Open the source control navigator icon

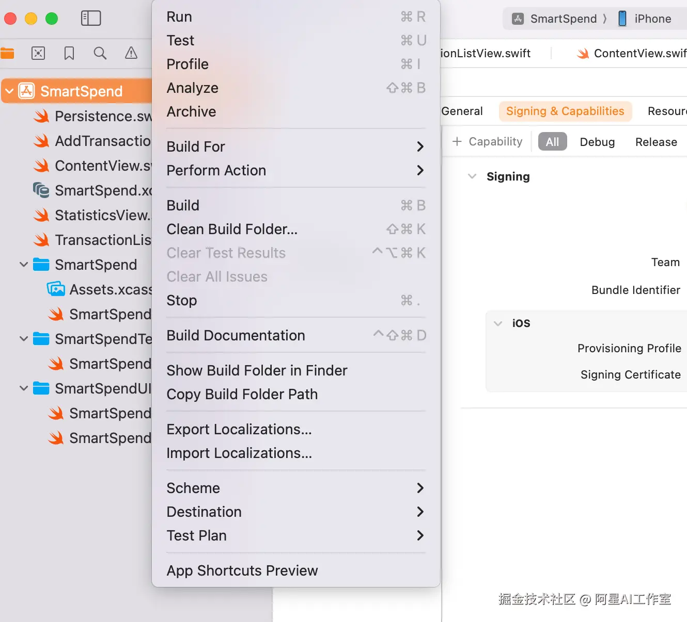click(x=38, y=53)
